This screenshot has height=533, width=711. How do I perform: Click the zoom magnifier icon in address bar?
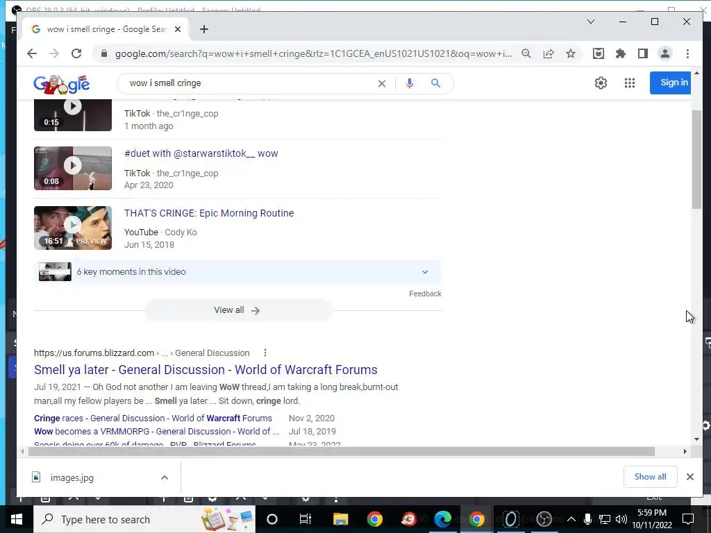coord(526,53)
